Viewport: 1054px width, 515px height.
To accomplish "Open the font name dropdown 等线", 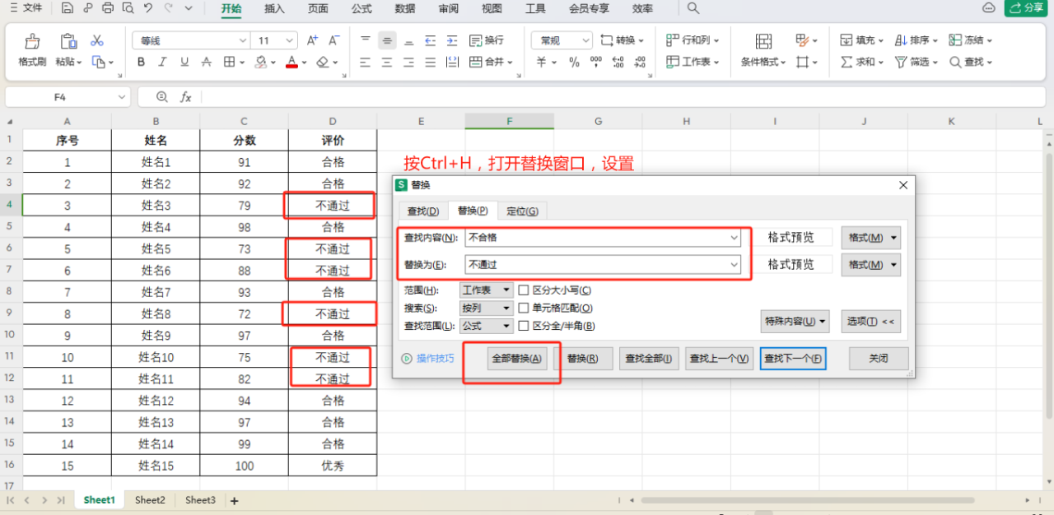I will tap(243, 40).
